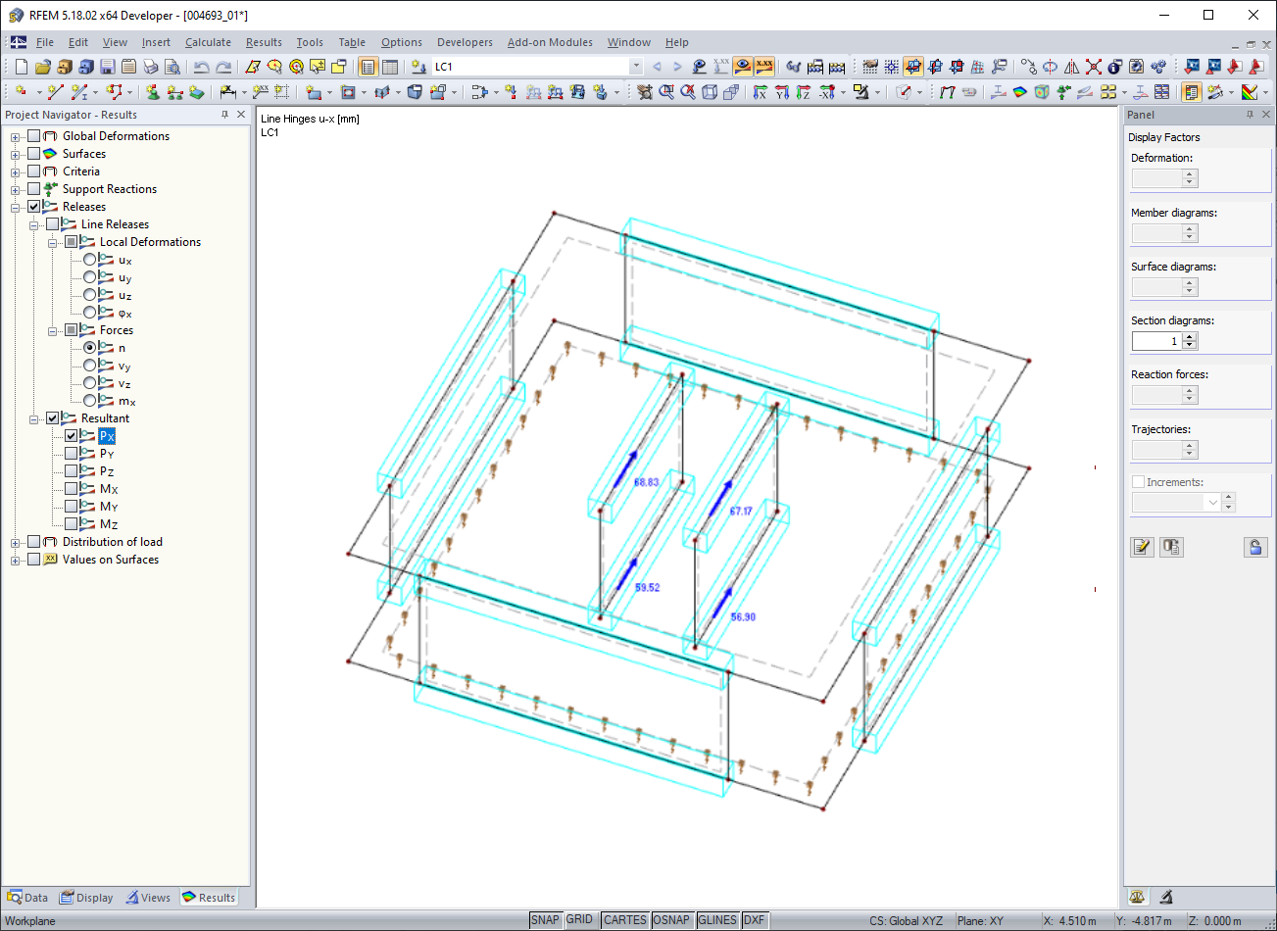The width and height of the screenshot is (1277, 931).
Task: Click the red X delete tool icon
Action: click(1094, 67)
